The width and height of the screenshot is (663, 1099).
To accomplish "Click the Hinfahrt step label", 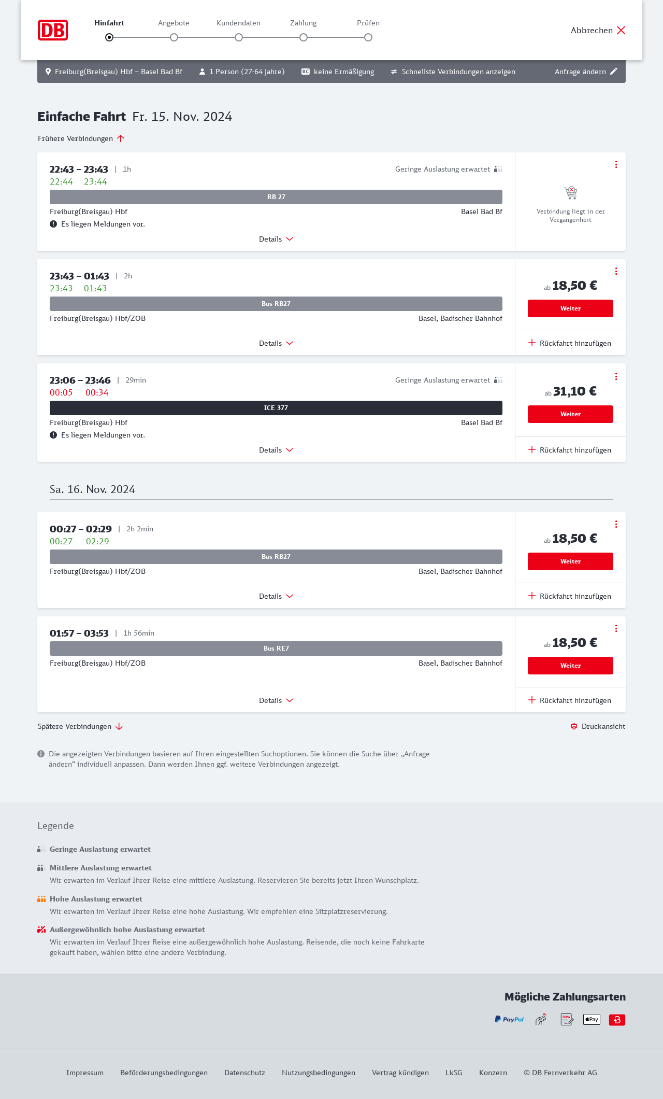I will pyautogui.click(x=109, y=23).
